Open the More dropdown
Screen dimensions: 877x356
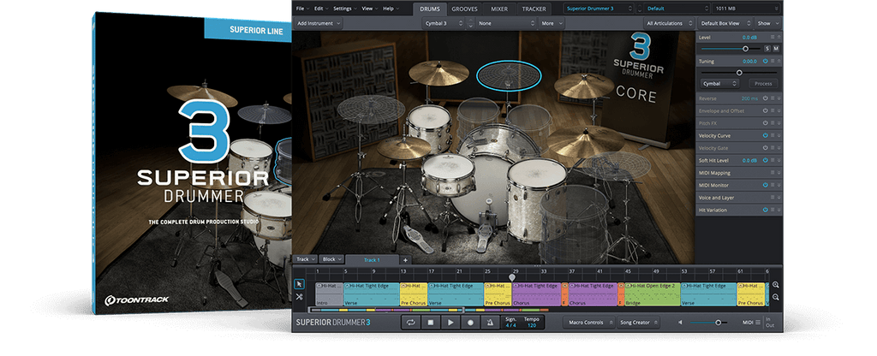pos(552,23)
